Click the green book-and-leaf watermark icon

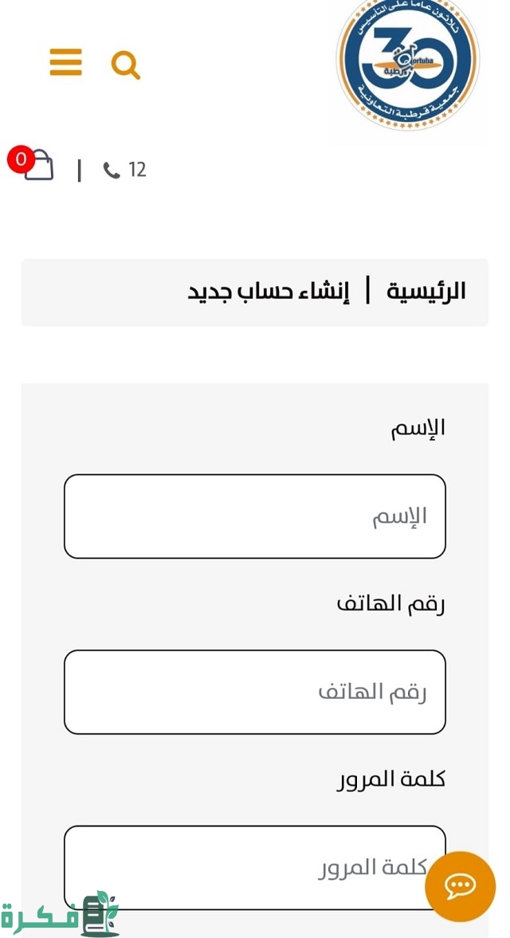[100, 913]
